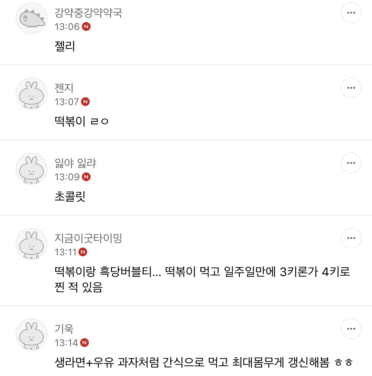Open more options for 젠지's comment
Screen dimensions: 372x376
coord(351,88)
